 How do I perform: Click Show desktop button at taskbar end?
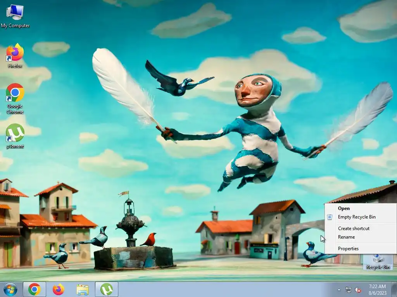[394, 289]
